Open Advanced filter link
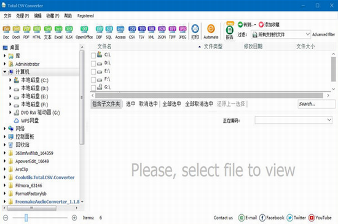This screenshot has height=224, width=338. (323, 34)
